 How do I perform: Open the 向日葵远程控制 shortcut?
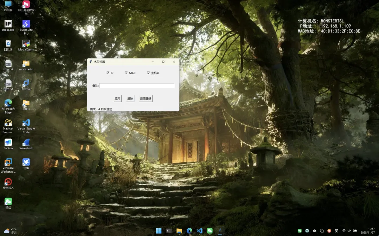pyautogui.click(x=26, y=8)
